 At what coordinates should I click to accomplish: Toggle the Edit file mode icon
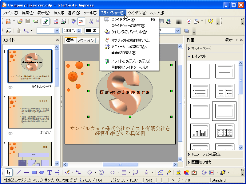pyautogui.click(x=46, y=21)
